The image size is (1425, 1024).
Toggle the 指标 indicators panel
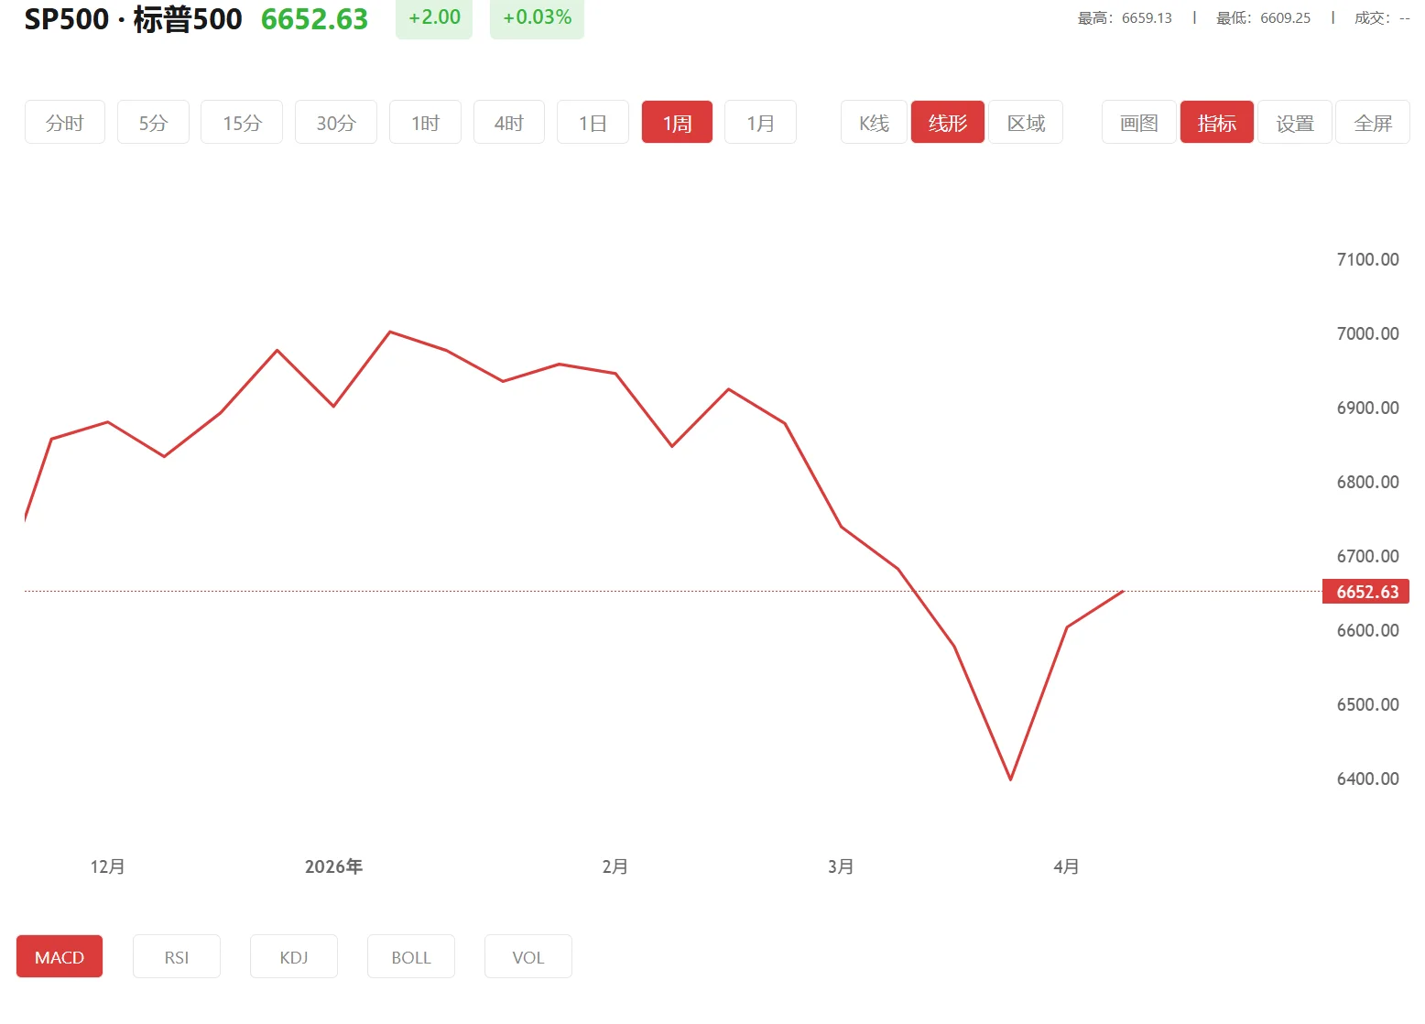tap(1216, 123)
